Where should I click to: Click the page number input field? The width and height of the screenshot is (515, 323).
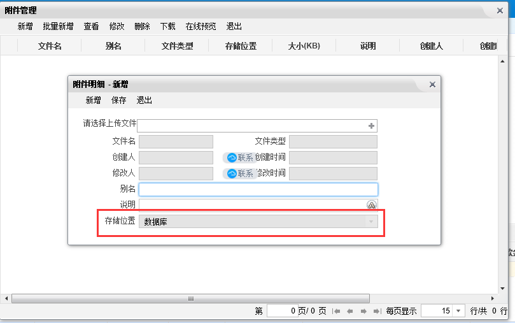click(x=283, y=310)
